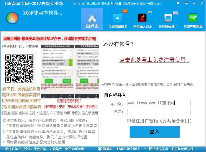206x152 pixels.
Task: Click the 点击此处马上免费注册使用 registration link
Action: click(x=154, y=60)
